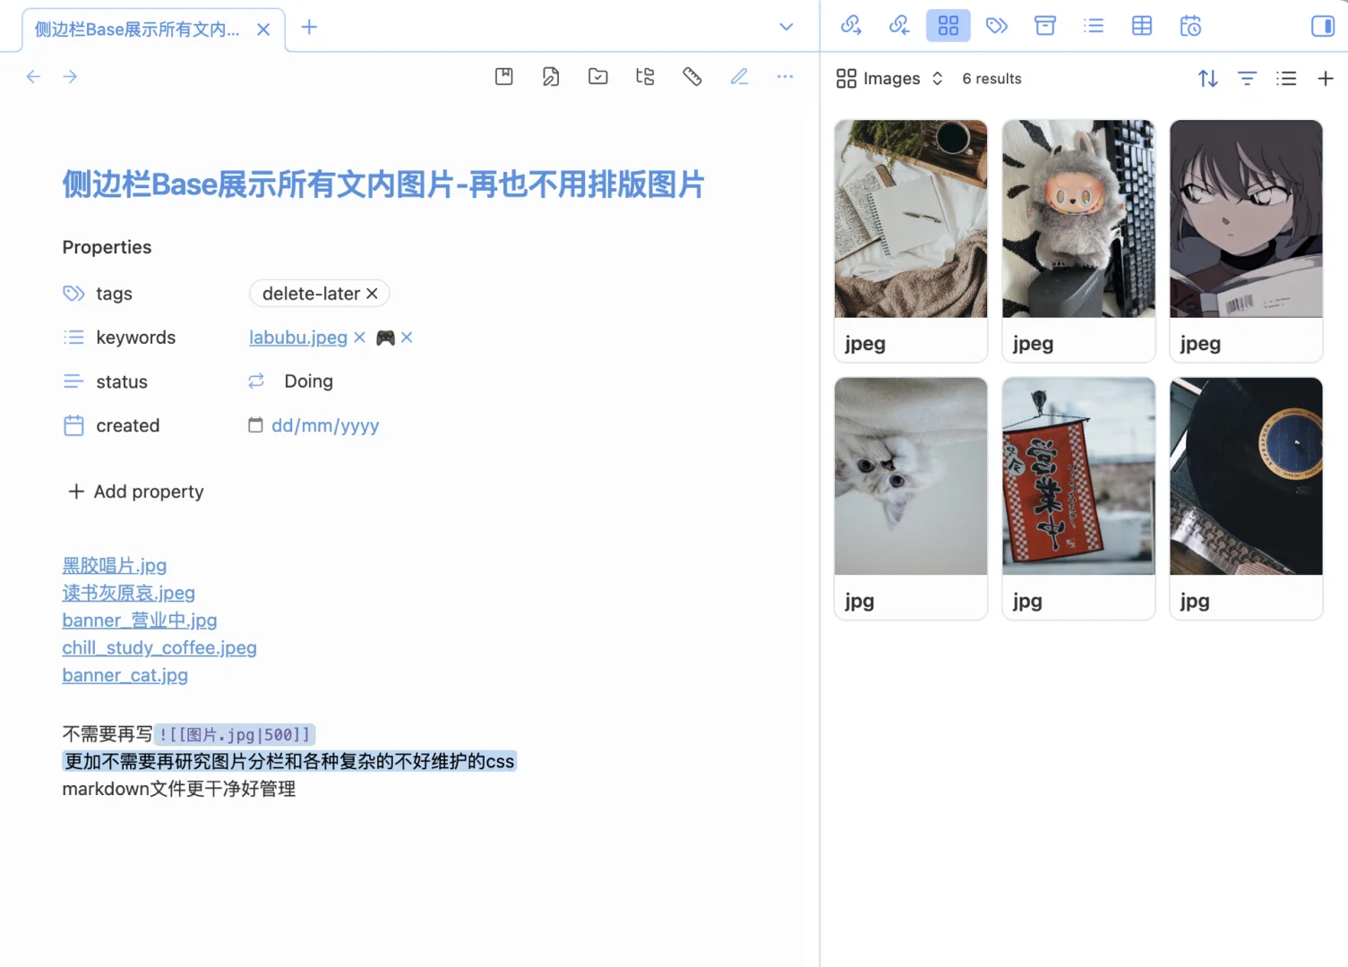Click Add property under Properties
Viewport: 1348px width, 967px height.
point(135,492)
